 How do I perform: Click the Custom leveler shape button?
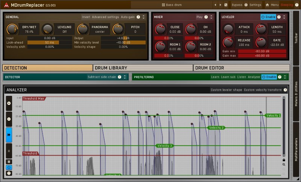point(226,90)
